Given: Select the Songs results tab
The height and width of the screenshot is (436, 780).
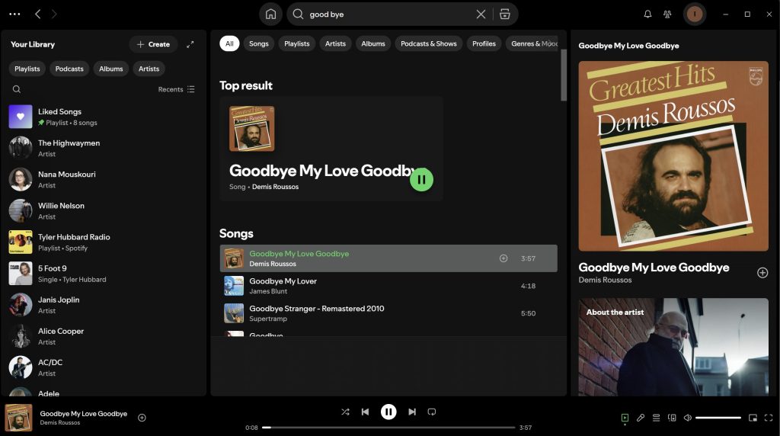Looking at the screenshot, I should (x=259, y=43).
